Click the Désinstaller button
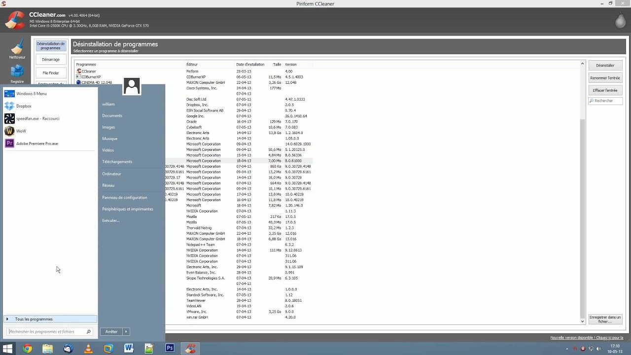The image size is (631, 355). [x=605, y=65]
